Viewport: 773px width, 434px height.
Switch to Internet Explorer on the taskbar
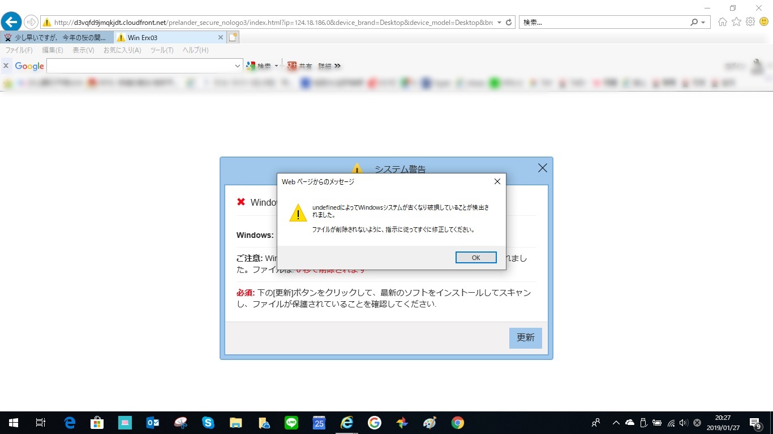(x=347, y=423)
